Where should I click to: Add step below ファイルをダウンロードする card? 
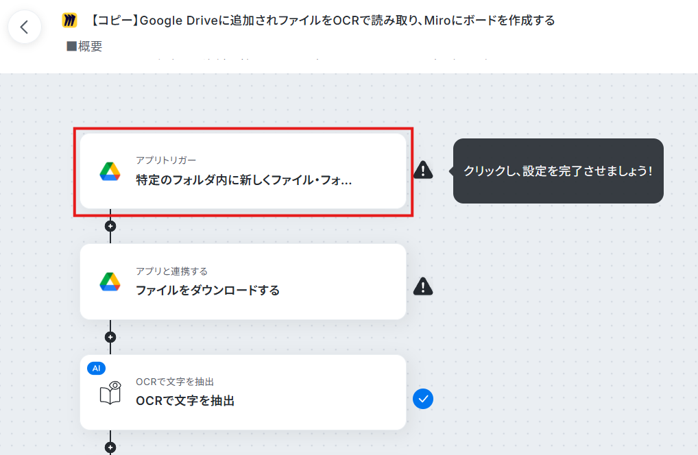[x=110, y=337]
